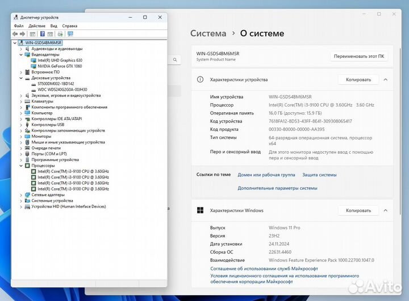Open Домен или рабочая группа link
Image resolution: width=409 pixels, height=301 pixels.
(x=266, y=175)
